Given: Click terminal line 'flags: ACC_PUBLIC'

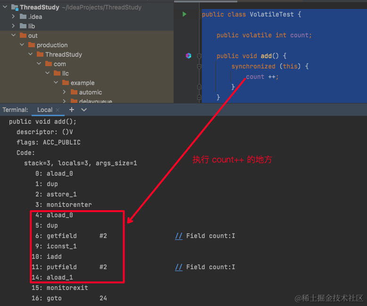Looking at the screenshot, I should tap(49, 142).
